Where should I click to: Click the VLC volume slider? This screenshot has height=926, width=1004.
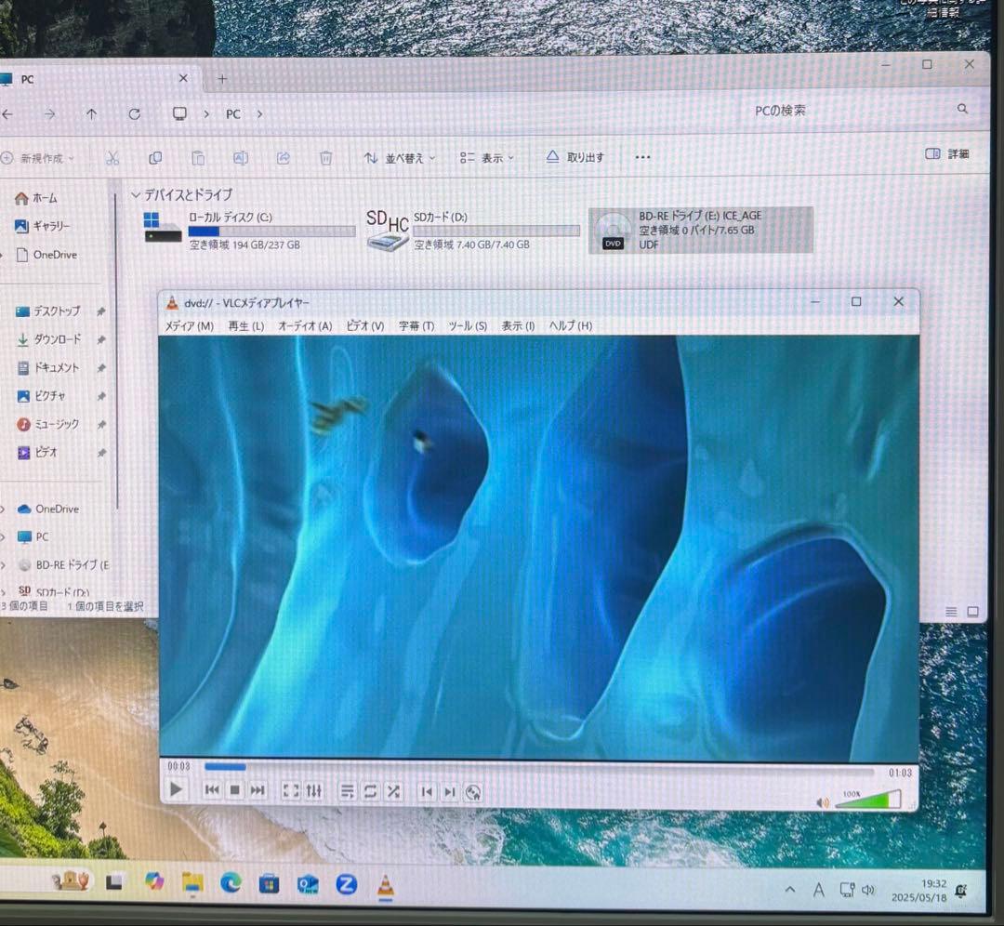coord(869,800)
